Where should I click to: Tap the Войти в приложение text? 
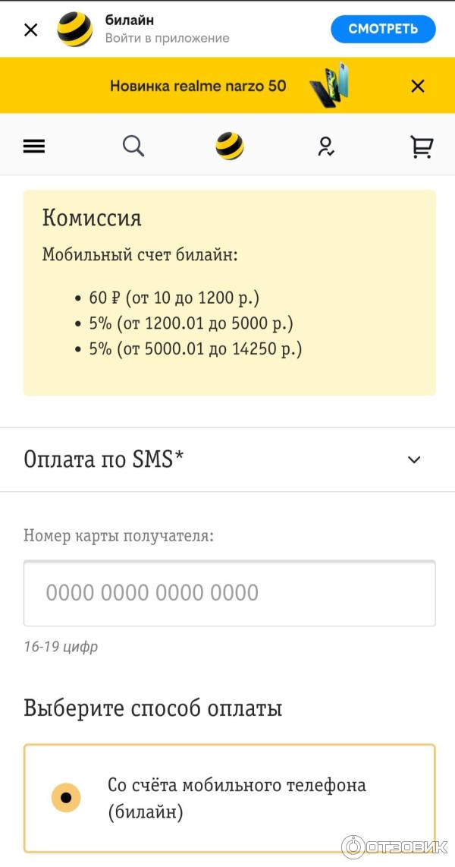pos(167,38)
